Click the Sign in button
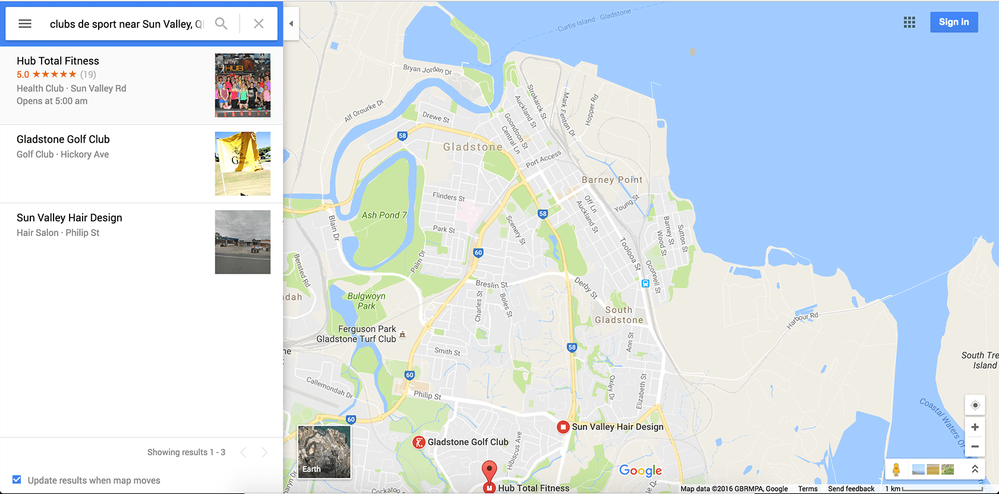The width and height of the screenshot is (999, 494). click(x=954, y=22)
